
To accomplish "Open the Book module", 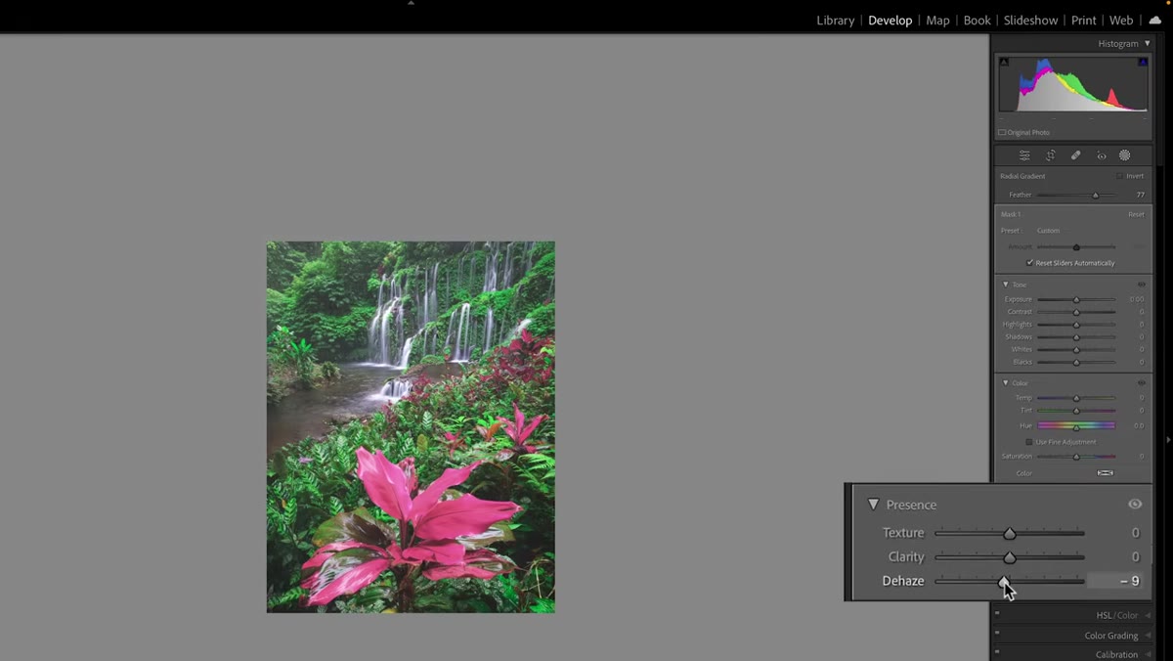I will pyautogui.click(x=977, y=20).
